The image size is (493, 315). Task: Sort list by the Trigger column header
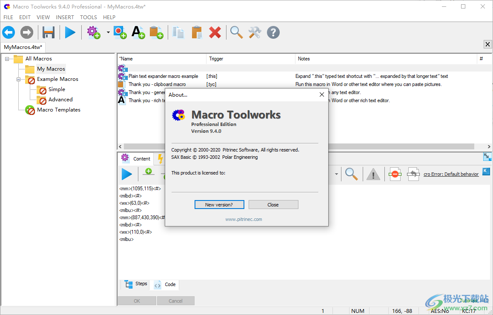[x=251, y=59]
